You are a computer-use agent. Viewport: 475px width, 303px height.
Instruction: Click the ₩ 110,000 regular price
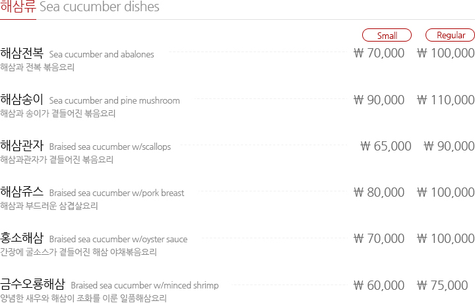(x=445, y=100)
